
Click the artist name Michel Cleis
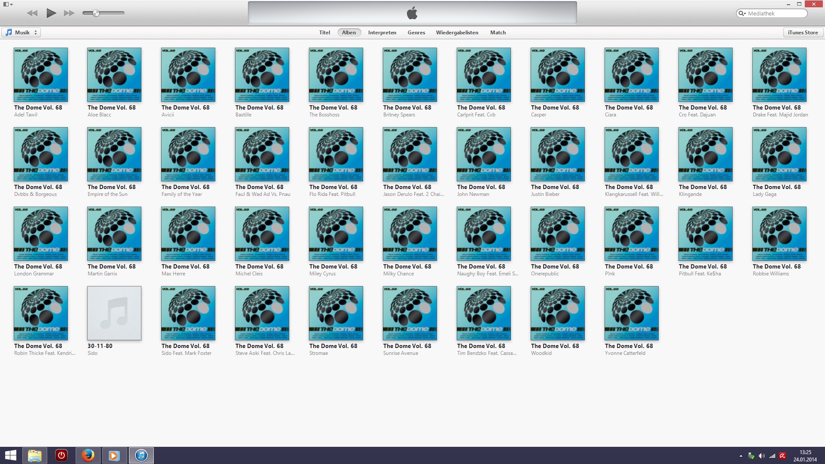[249, 274]
